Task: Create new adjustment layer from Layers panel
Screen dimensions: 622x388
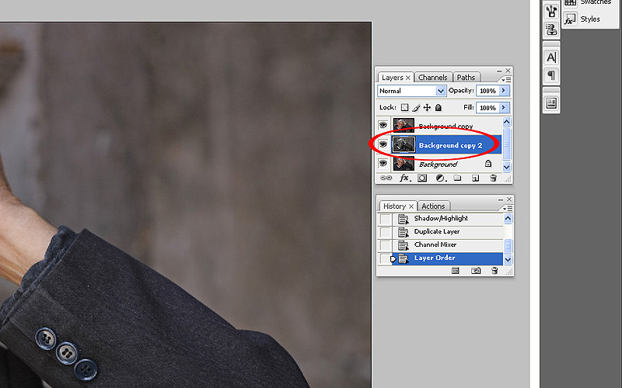Action: (x=440, y=178)
